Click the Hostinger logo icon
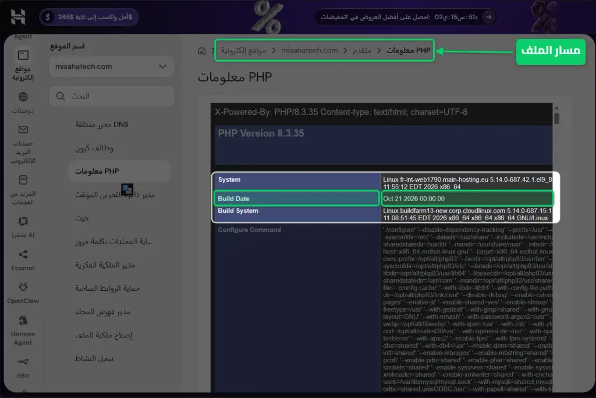This screenshot has height=398, width=596. 18,17
